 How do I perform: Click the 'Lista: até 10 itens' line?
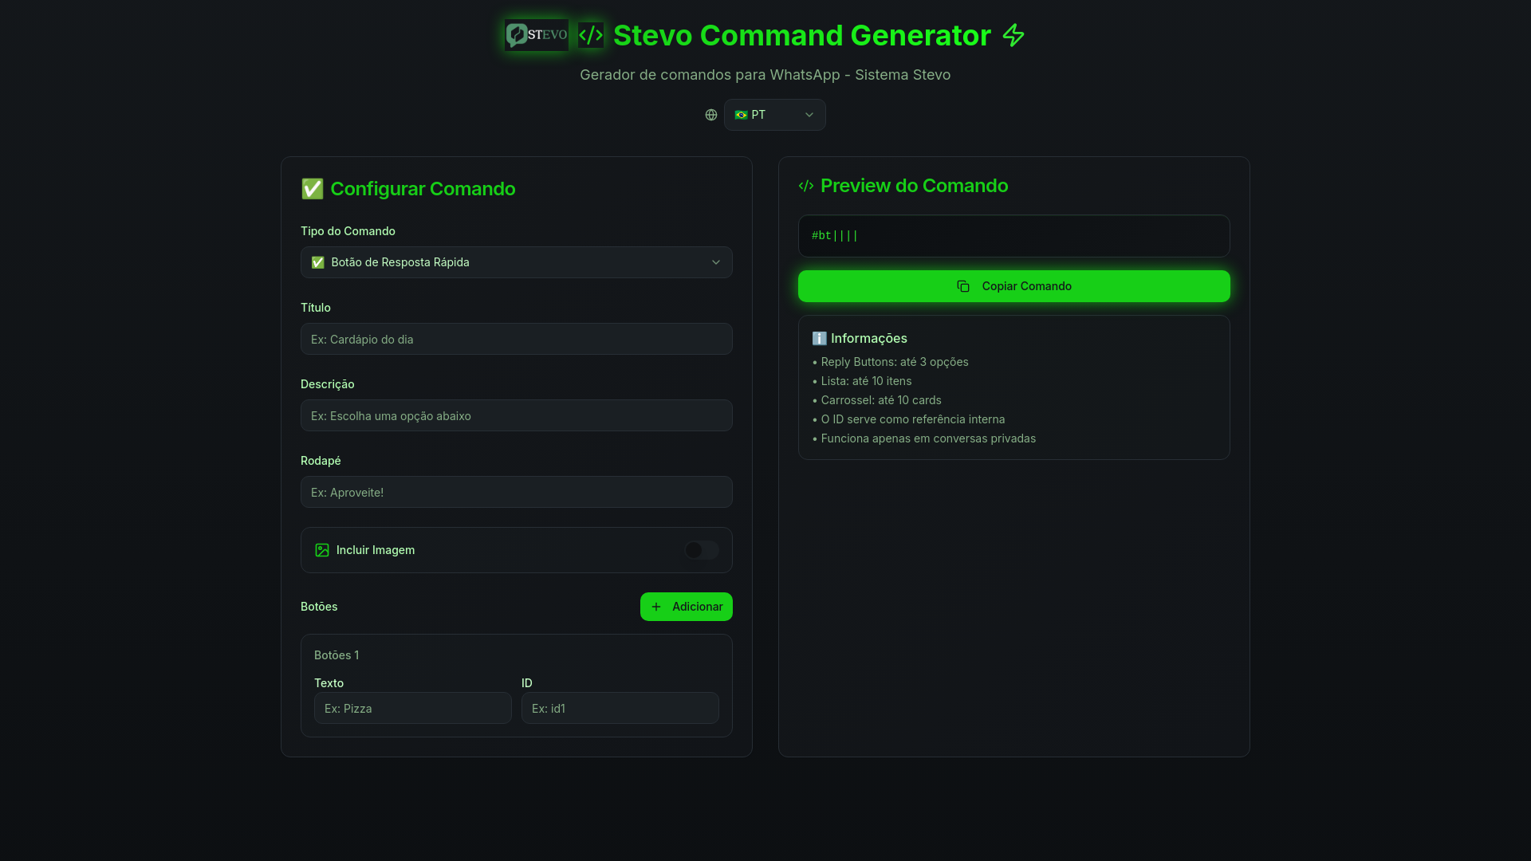tap(862, 381)
